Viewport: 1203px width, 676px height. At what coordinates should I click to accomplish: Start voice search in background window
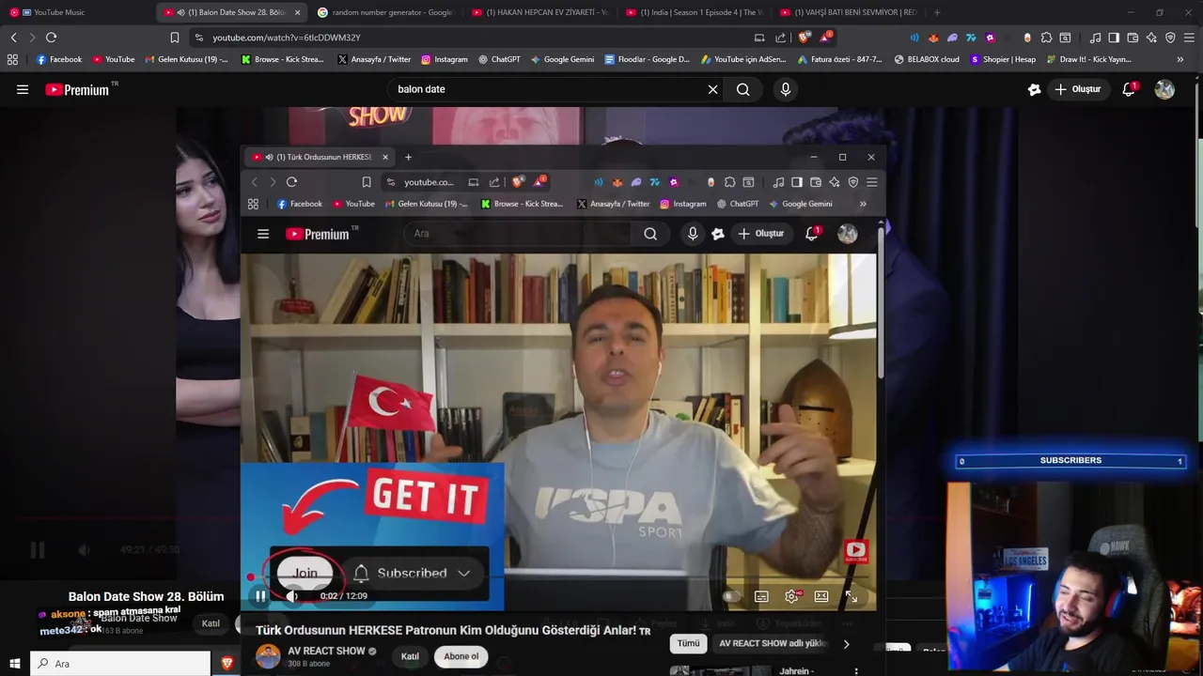[786, 89]
